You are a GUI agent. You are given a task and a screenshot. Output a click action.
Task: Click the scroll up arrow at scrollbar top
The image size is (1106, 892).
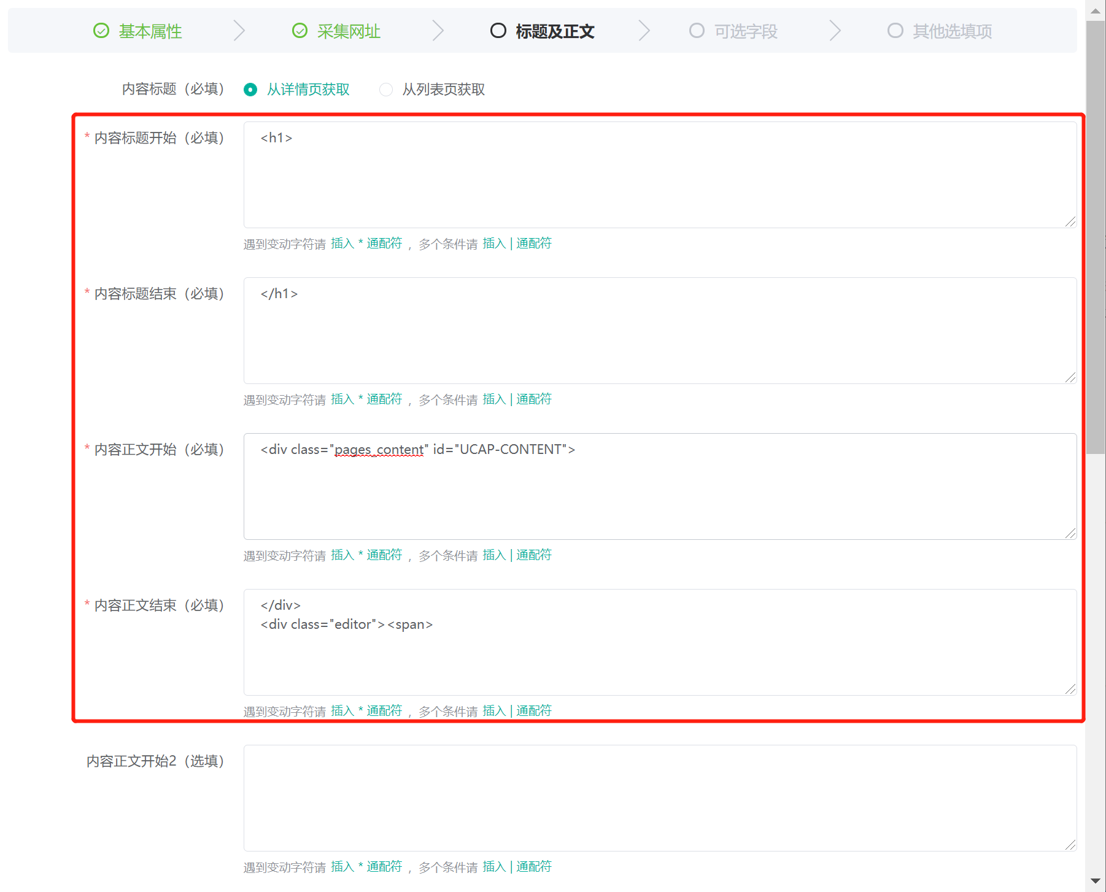tap(1095, 10)
